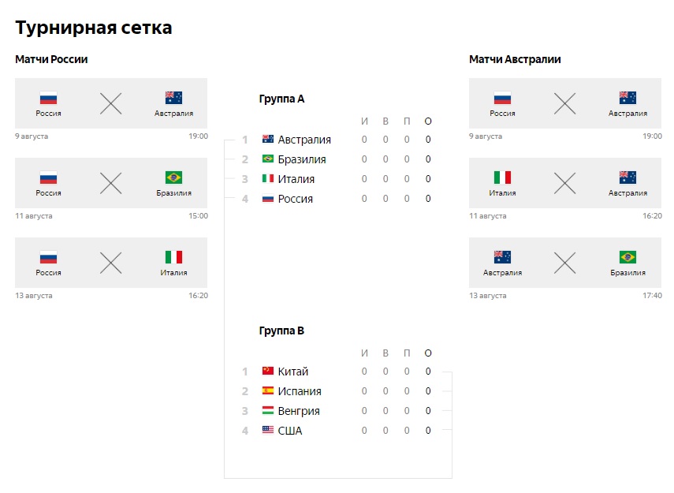Select Китай team name in Группа B
This screenshot has width=674, height=493.
click(293, 372)
